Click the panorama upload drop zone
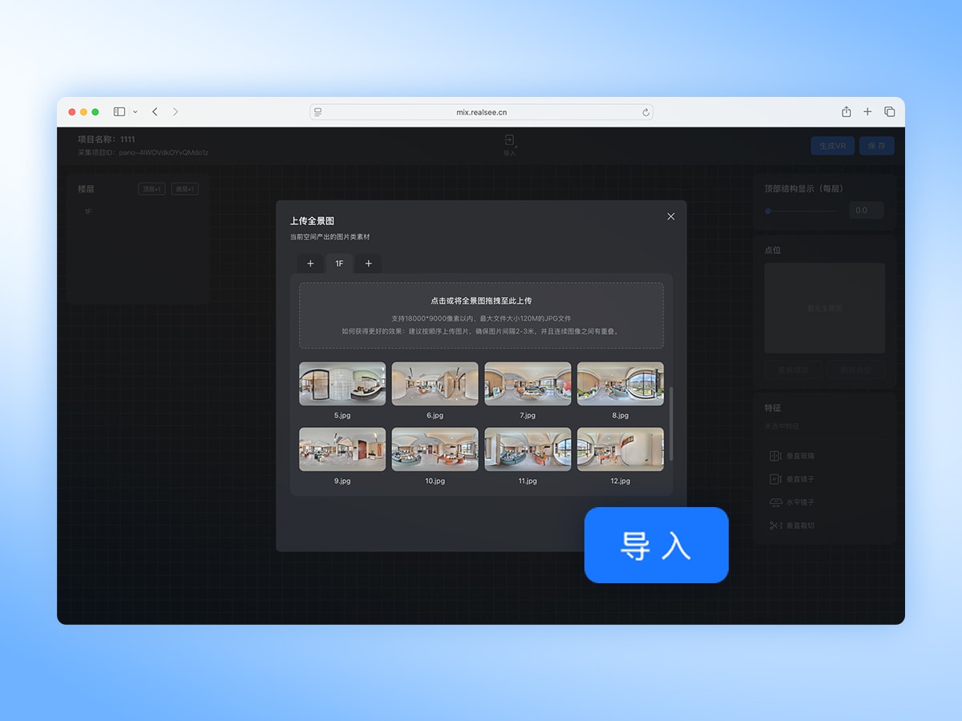 [x=481, y=315]
